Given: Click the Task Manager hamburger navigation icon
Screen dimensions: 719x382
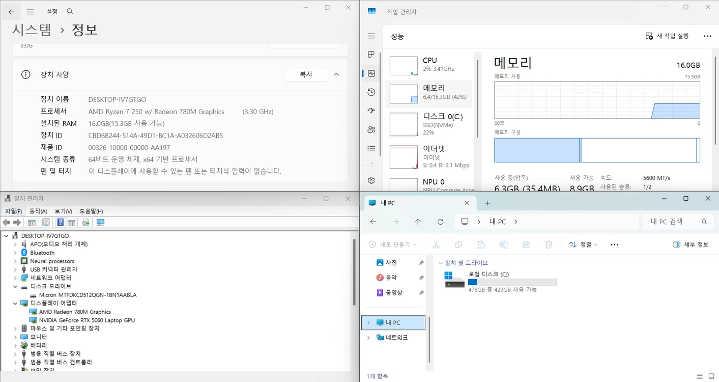Looking at the screenshot, I should point(371,36).
